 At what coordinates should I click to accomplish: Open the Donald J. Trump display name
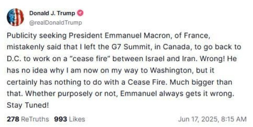52,13
